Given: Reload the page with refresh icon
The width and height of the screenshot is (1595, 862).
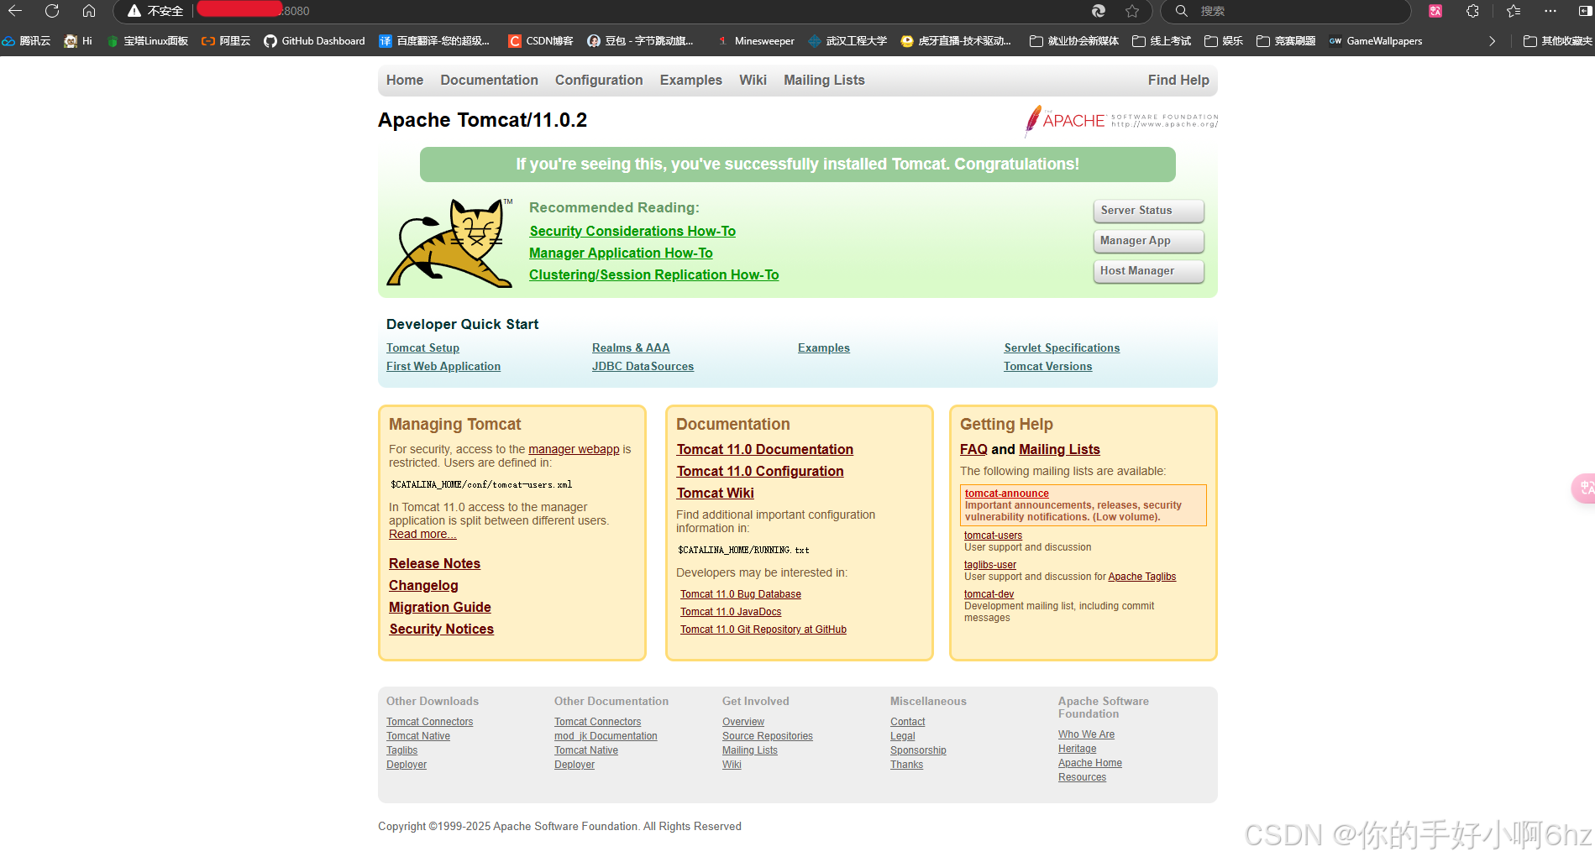Looking at the screenshot, I should tap(52, 11).
